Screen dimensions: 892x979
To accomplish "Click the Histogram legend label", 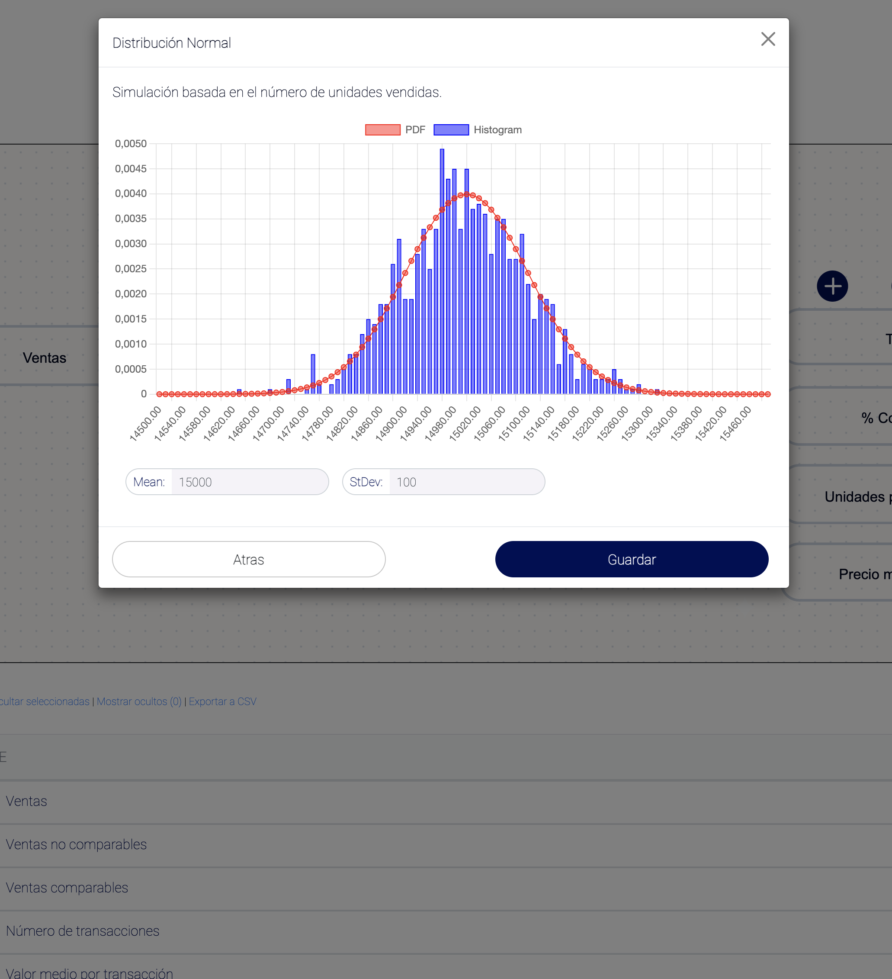I will (x=497, y=130).
